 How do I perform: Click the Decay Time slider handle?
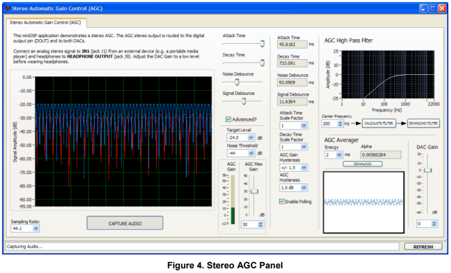coord(262,63)
